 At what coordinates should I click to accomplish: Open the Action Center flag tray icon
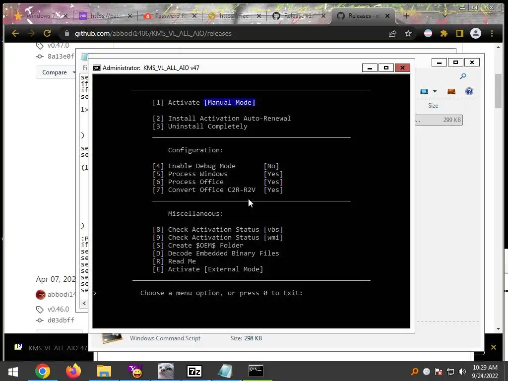click(439, 372)
